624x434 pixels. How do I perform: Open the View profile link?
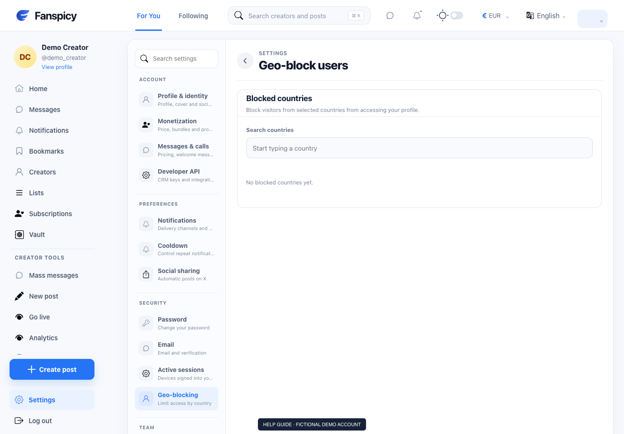pos(57,67)
